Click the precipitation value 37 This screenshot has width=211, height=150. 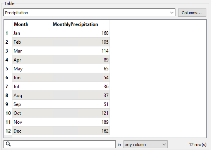click(81, 95)
